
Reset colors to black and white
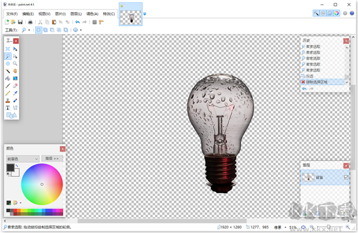(8, 174)
